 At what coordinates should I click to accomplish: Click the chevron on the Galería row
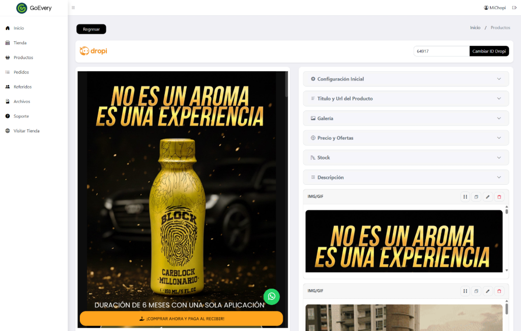499,119
